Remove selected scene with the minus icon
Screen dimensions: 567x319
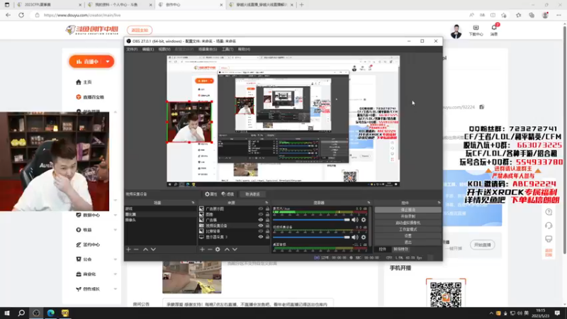coord(136,250)
